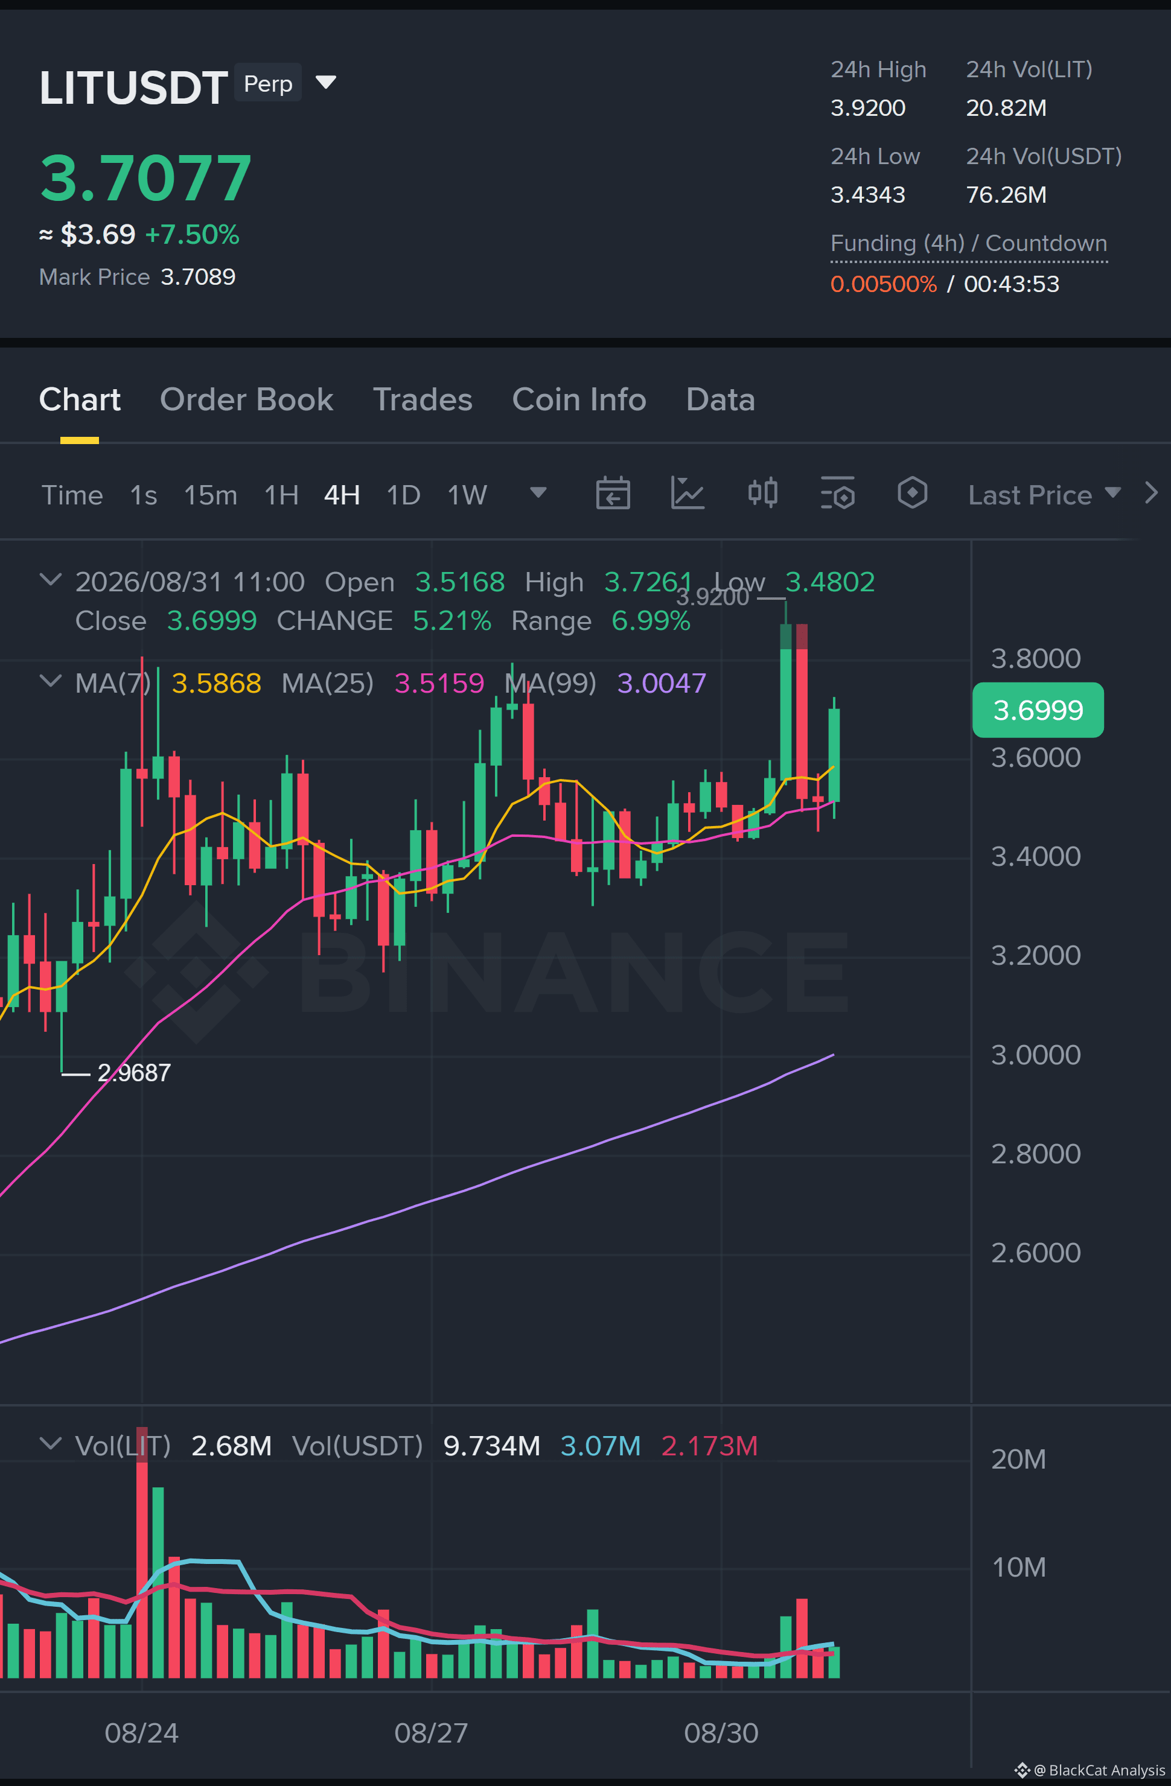
Task: Click the volume MA value 3.07M
Action: [x=601, y=1446]
